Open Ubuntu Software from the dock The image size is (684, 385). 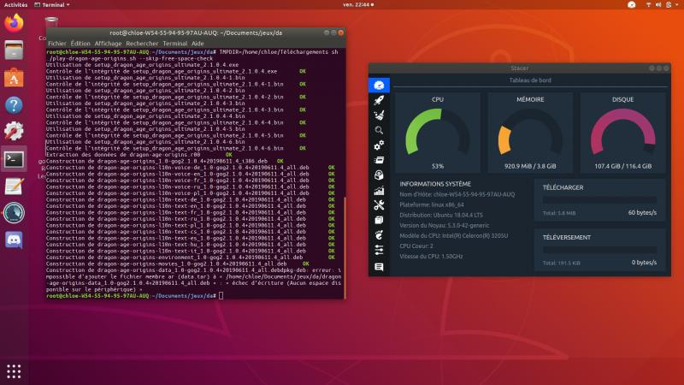[x=14, y=78]
